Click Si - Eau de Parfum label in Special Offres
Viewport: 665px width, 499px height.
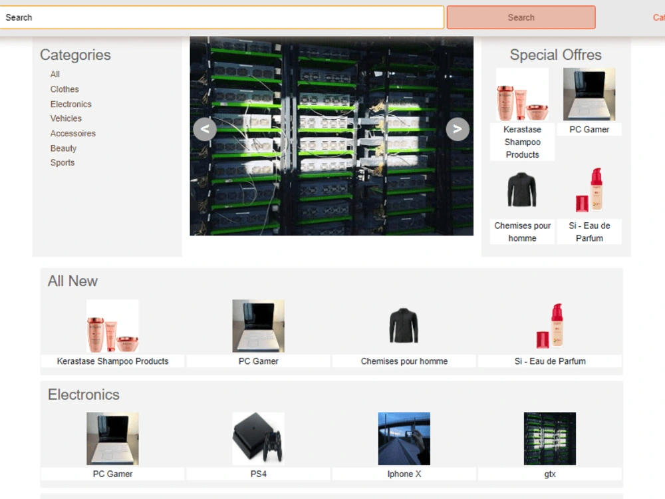click(589, 232)
